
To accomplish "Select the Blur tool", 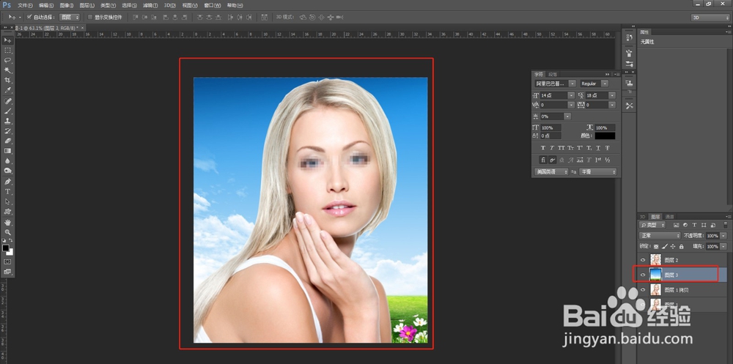I will 7,161.
